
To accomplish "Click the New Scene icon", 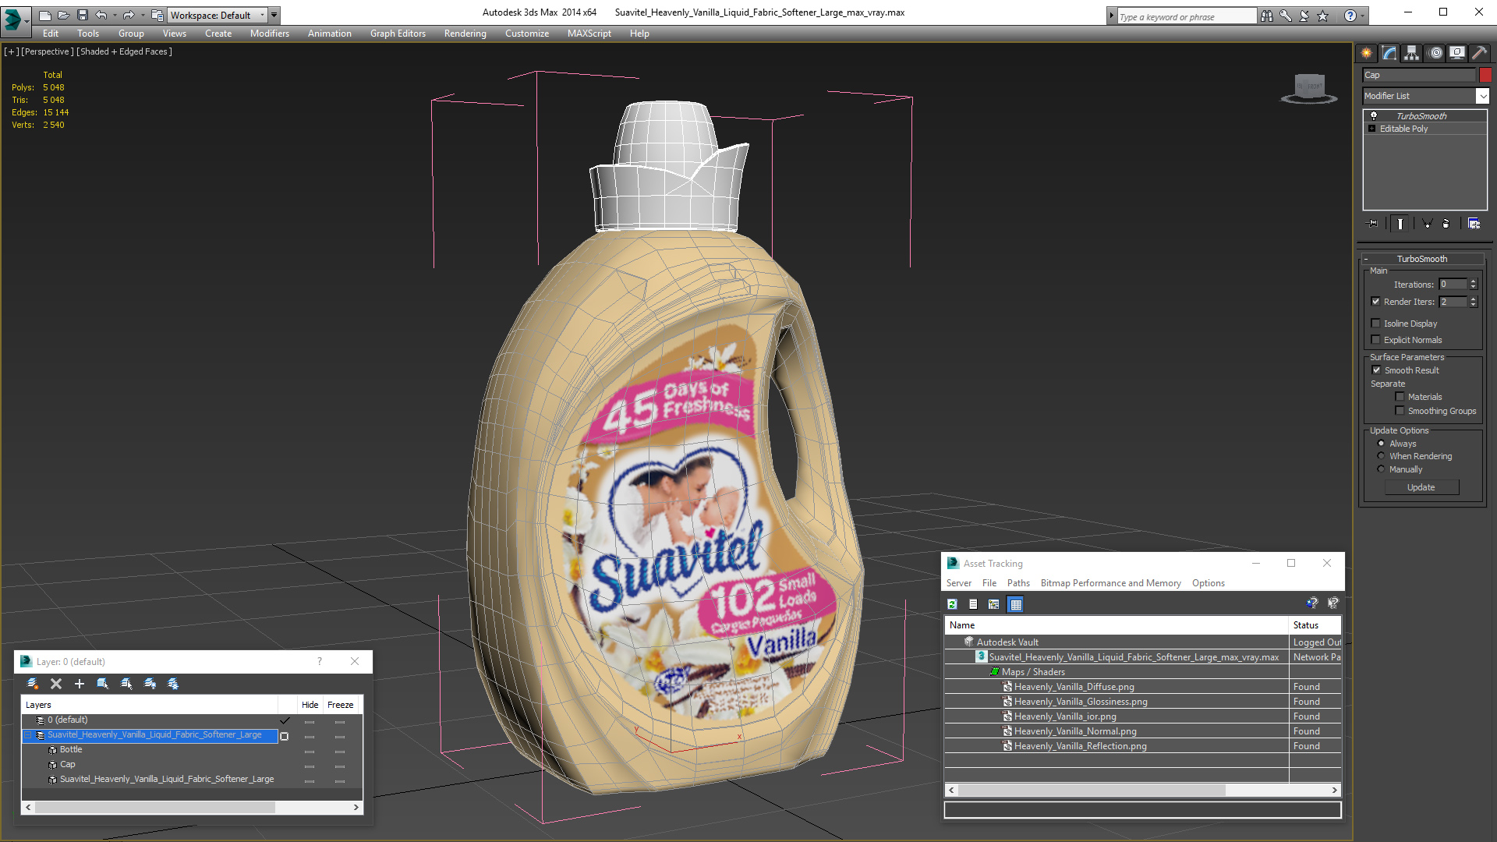I will pyautogui.click(x=44, y=15).
